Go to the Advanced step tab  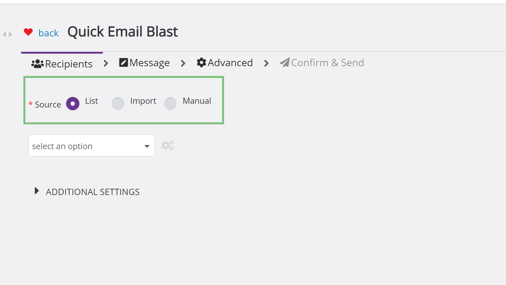point(225,63)
